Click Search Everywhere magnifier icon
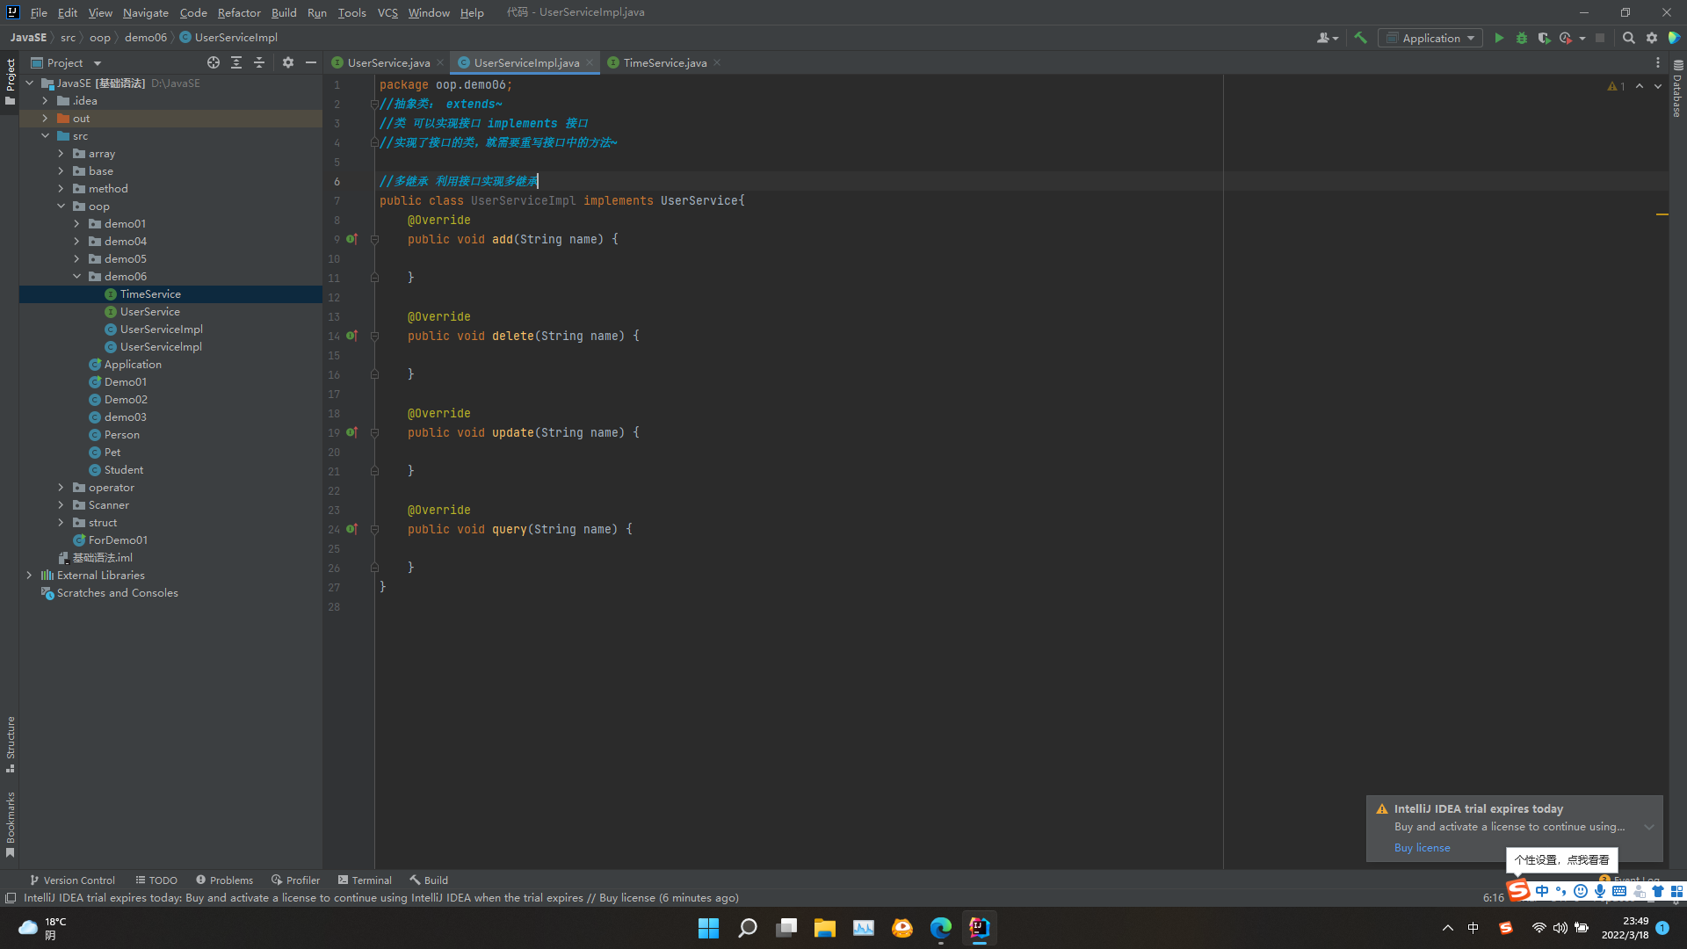Screen dimensions: 1687x949 [x=1628, y=38]
